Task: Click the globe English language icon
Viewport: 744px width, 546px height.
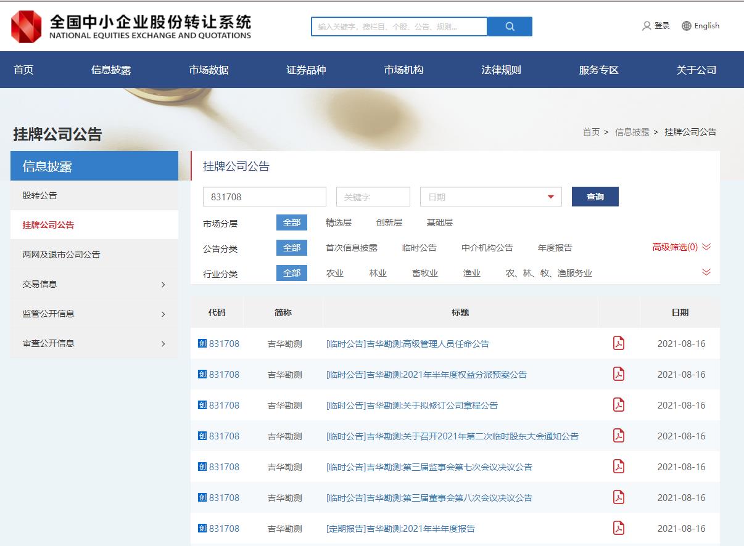Action: click(687, 26)
